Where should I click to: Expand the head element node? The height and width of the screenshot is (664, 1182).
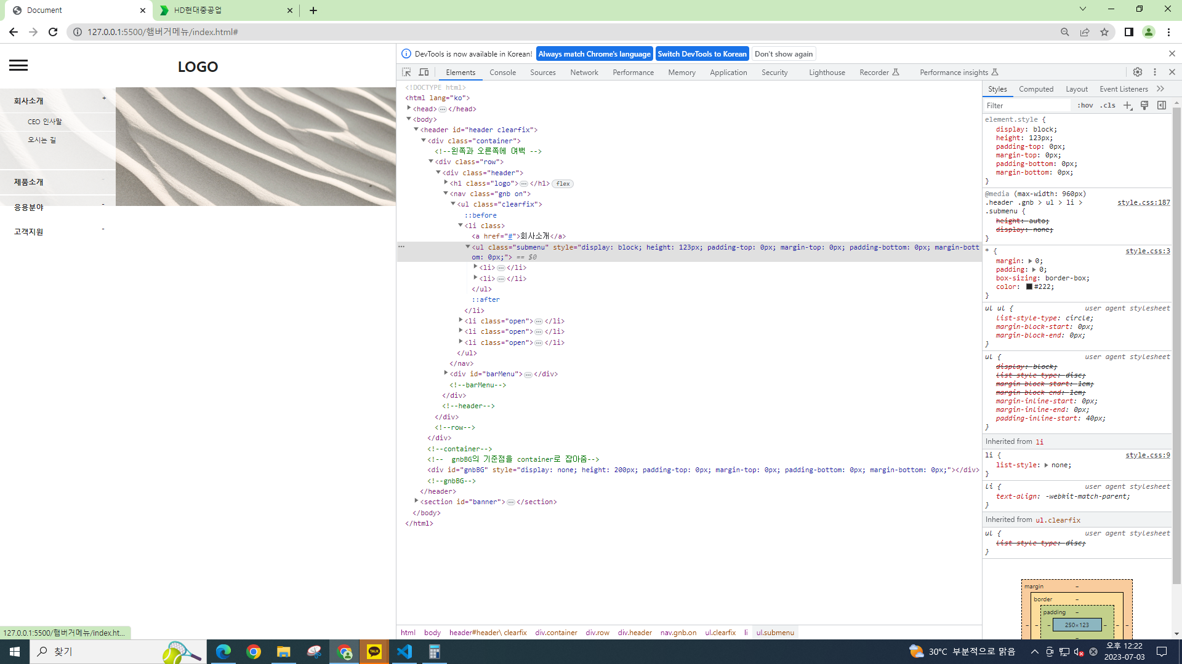[409, 108]
